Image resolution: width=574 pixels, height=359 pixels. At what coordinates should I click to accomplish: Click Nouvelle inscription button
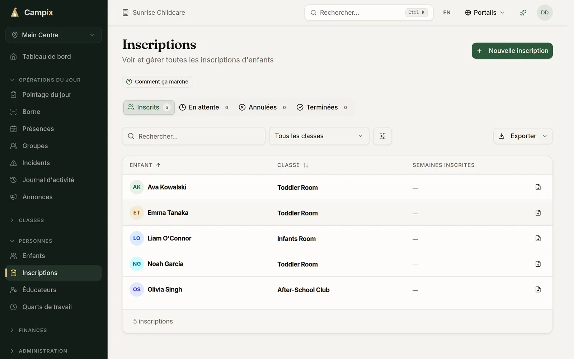pyautogui.click(x=512, y=51)
